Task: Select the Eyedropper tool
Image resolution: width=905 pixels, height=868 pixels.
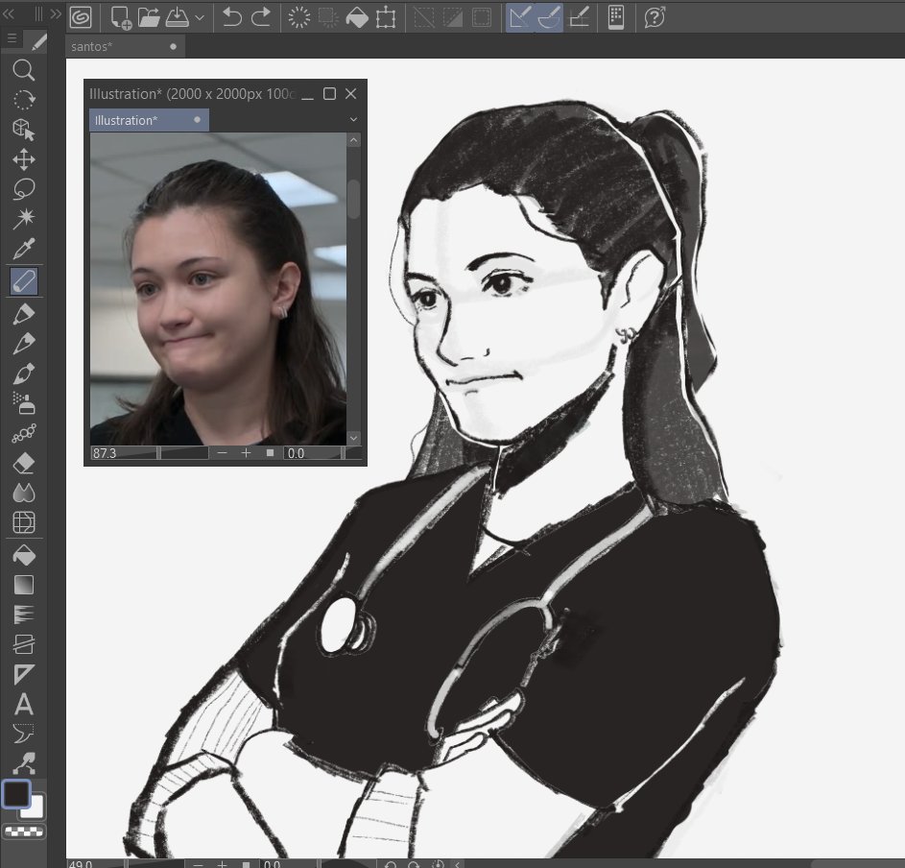Action: click(24, 249)
